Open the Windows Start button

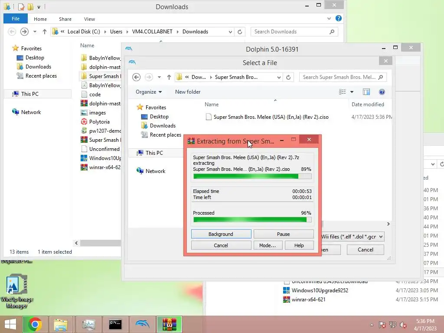tap(10, 324)
